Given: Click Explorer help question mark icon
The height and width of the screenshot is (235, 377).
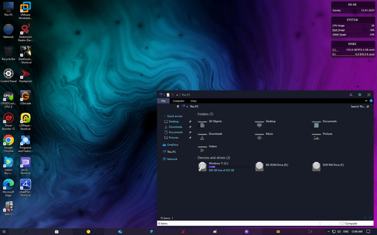Looking at the screenshot, I should tap(371, 100).
